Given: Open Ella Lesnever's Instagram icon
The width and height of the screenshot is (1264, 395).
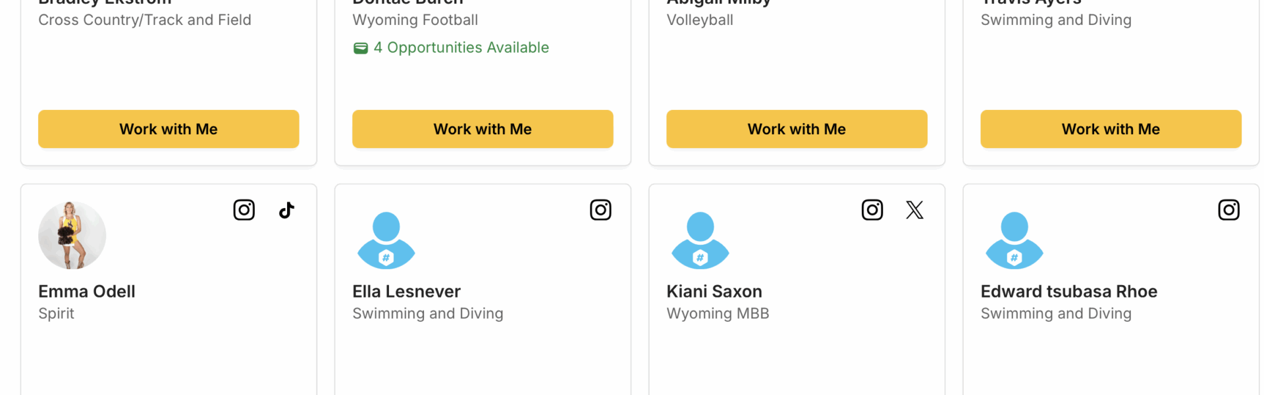Looking at the screenshot, I should pos(600,210).
